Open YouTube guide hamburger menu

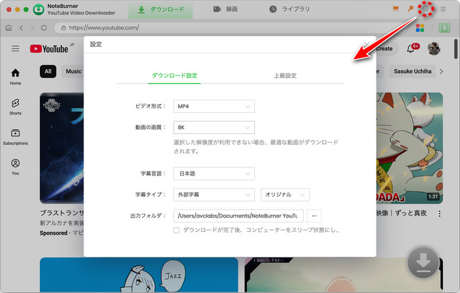pyautogui.click(x=15, y=49)
